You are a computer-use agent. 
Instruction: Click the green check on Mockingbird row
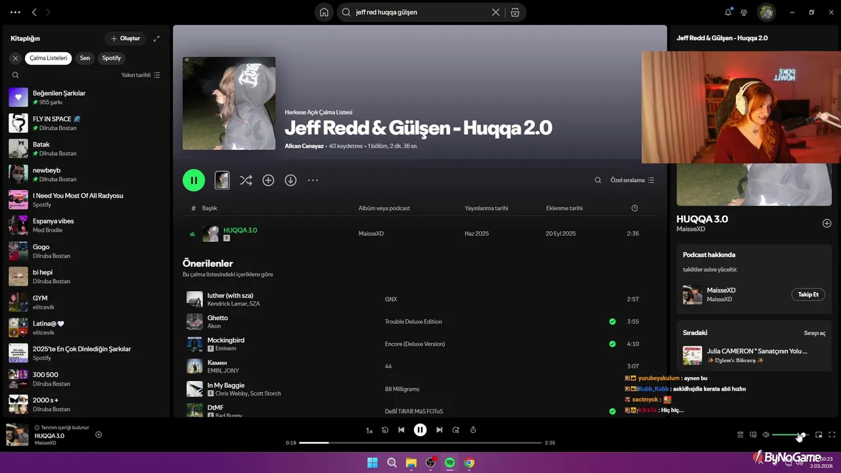(612, 344)
